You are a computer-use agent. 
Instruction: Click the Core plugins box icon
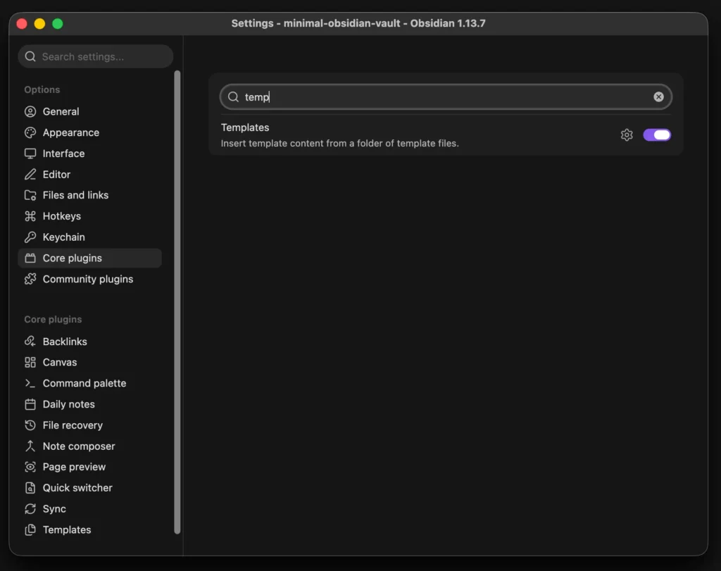click(30, 258)
